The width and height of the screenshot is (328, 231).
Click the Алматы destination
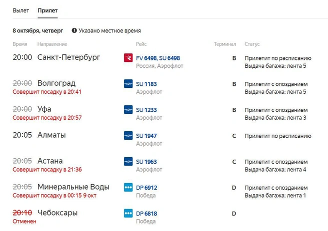51,135
